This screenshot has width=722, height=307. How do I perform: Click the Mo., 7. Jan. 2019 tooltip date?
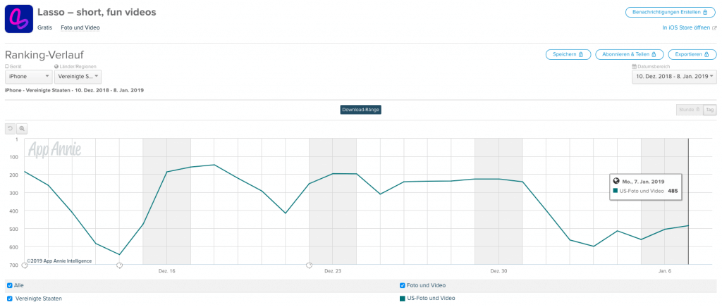tap(643, 182)
